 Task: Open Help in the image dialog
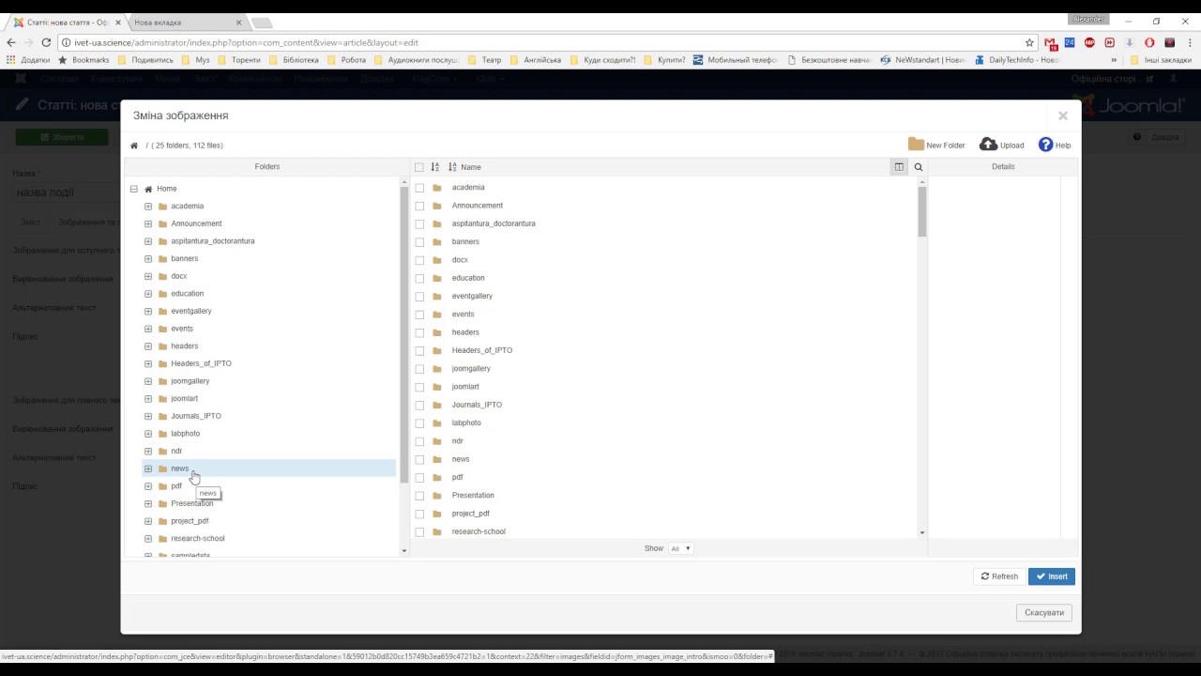tap(1055, 145)
